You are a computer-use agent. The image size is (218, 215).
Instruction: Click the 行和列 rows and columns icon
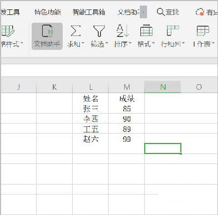tap(173, 30)
